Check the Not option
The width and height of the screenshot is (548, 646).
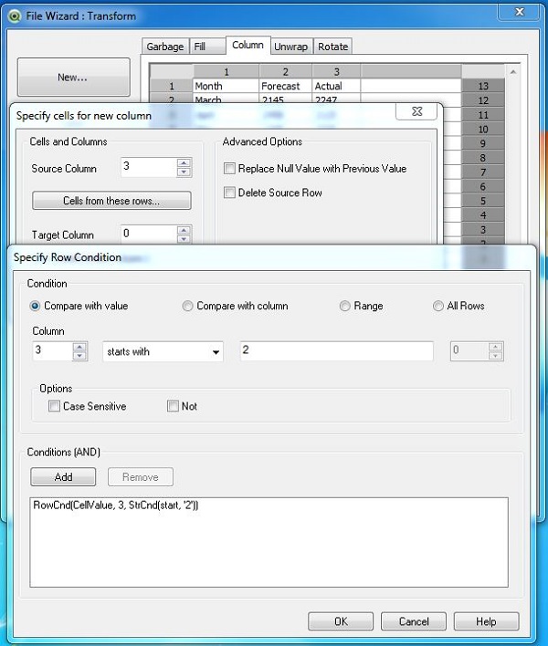click(173, 406)
